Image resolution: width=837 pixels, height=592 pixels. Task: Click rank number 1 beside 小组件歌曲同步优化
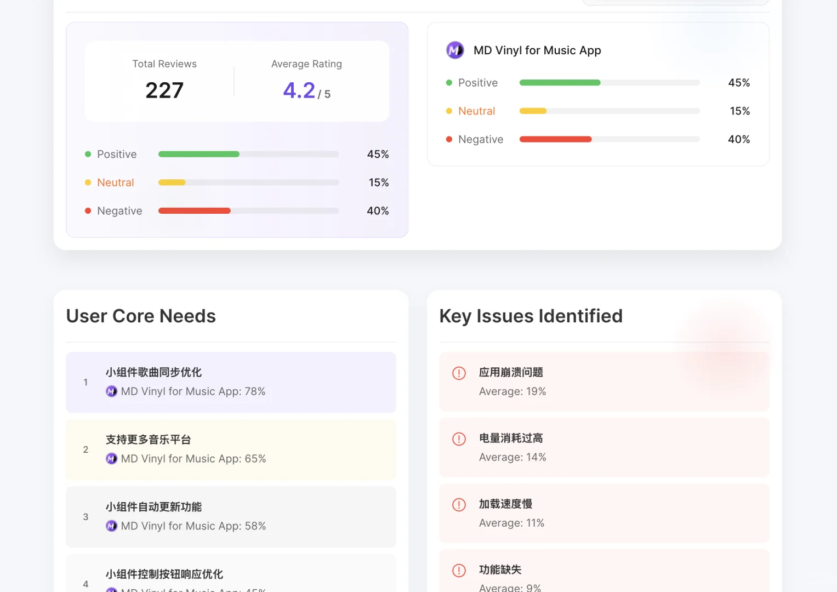tap(86, 383)
